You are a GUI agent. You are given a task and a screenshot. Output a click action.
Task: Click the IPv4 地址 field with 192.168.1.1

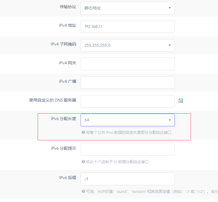(127, 26)
